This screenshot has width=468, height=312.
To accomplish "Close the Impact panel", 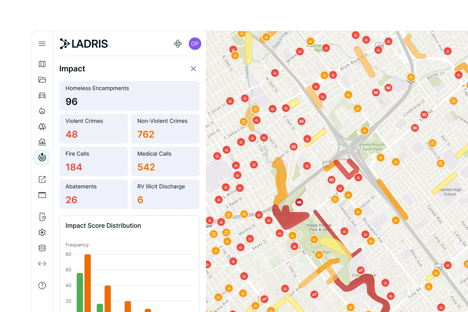I will 193,69.
